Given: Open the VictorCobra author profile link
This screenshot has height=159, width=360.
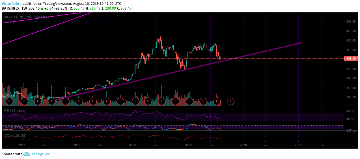Looking at the screenshot, I should 11,4.
